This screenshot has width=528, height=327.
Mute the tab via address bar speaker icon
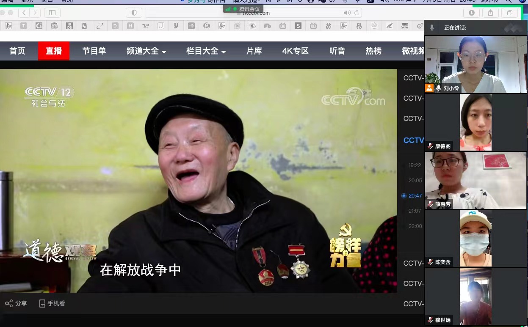[347, 13]
